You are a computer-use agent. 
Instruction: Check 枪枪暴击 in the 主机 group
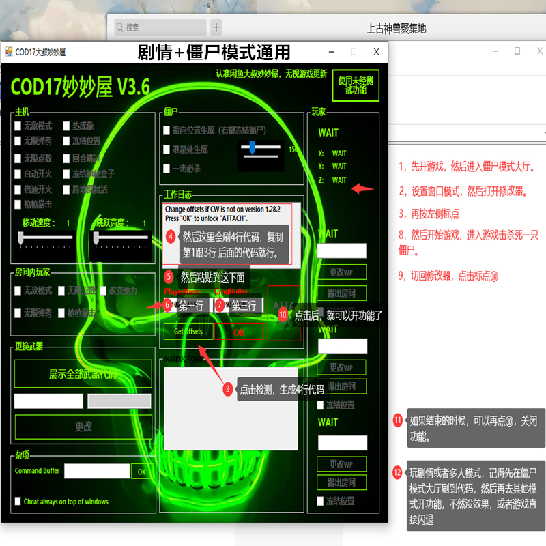pos(18,204)
